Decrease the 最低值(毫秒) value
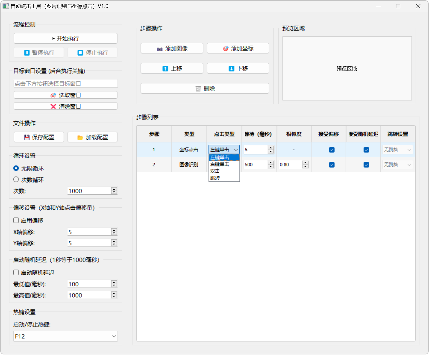The image size is (429, 355). click(x=114, y=286)
